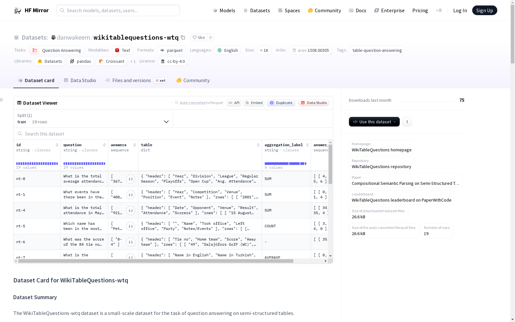The image size is (515, 322).
Task: Open Models in top navigation
Action: click(224, 10)
